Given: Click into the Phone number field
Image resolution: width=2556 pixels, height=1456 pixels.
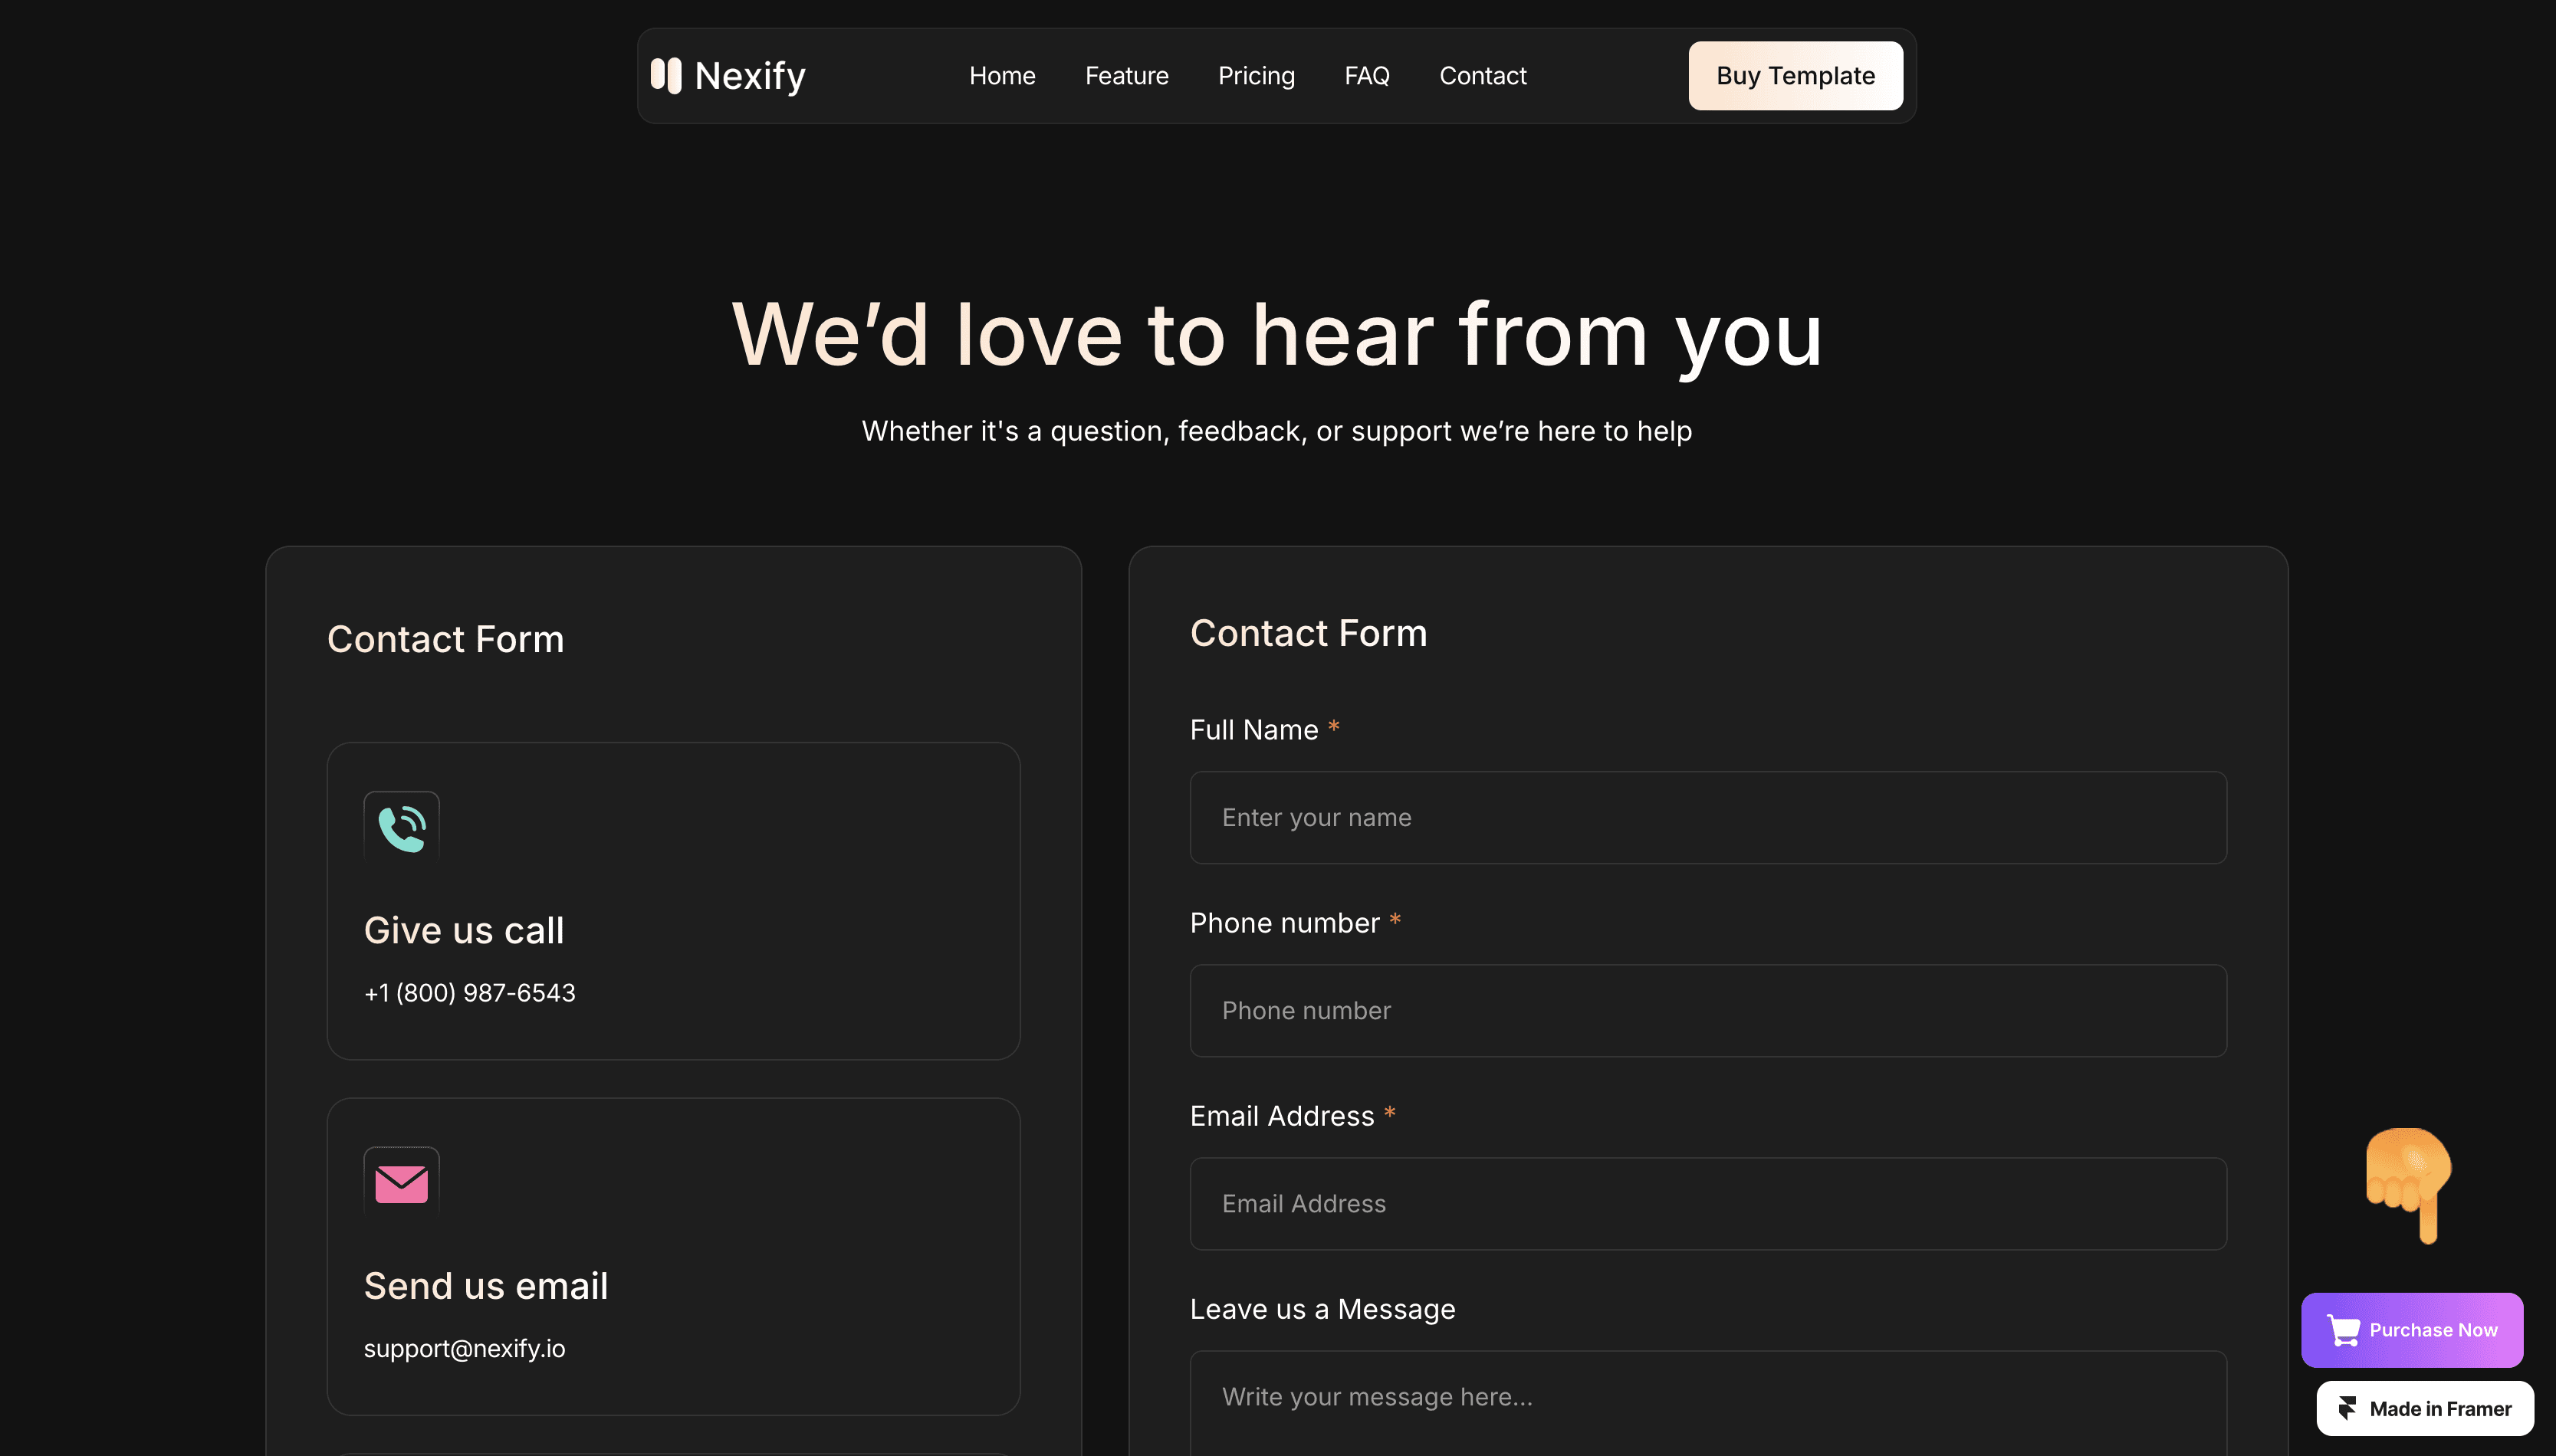Looking at the screenshot, I should [x=1707, y=1010].
